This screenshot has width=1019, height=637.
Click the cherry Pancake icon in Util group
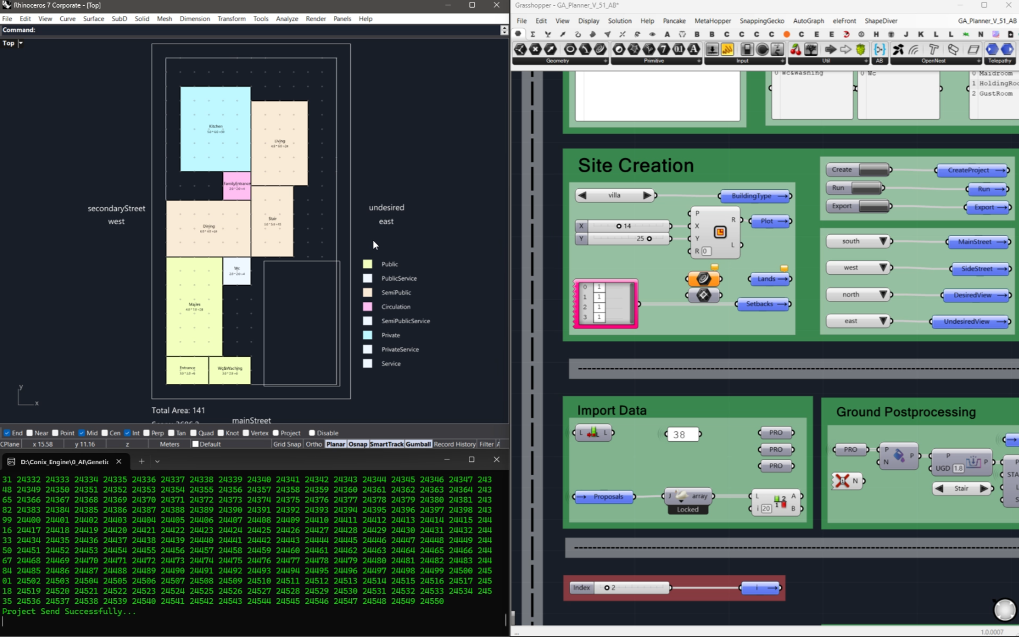796,51
